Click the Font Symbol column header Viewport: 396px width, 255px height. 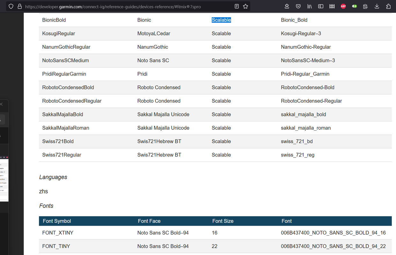(x=57, y=221)
